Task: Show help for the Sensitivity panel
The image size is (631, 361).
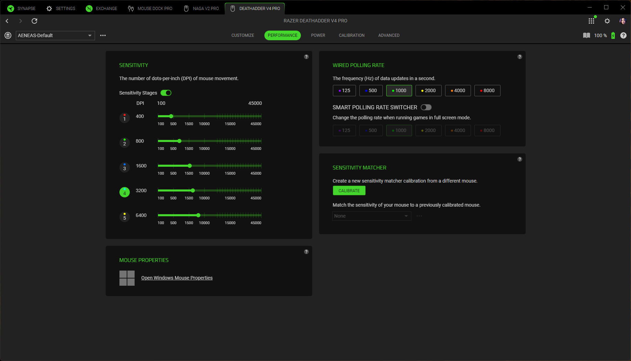Action: click(x=306, y=57)
